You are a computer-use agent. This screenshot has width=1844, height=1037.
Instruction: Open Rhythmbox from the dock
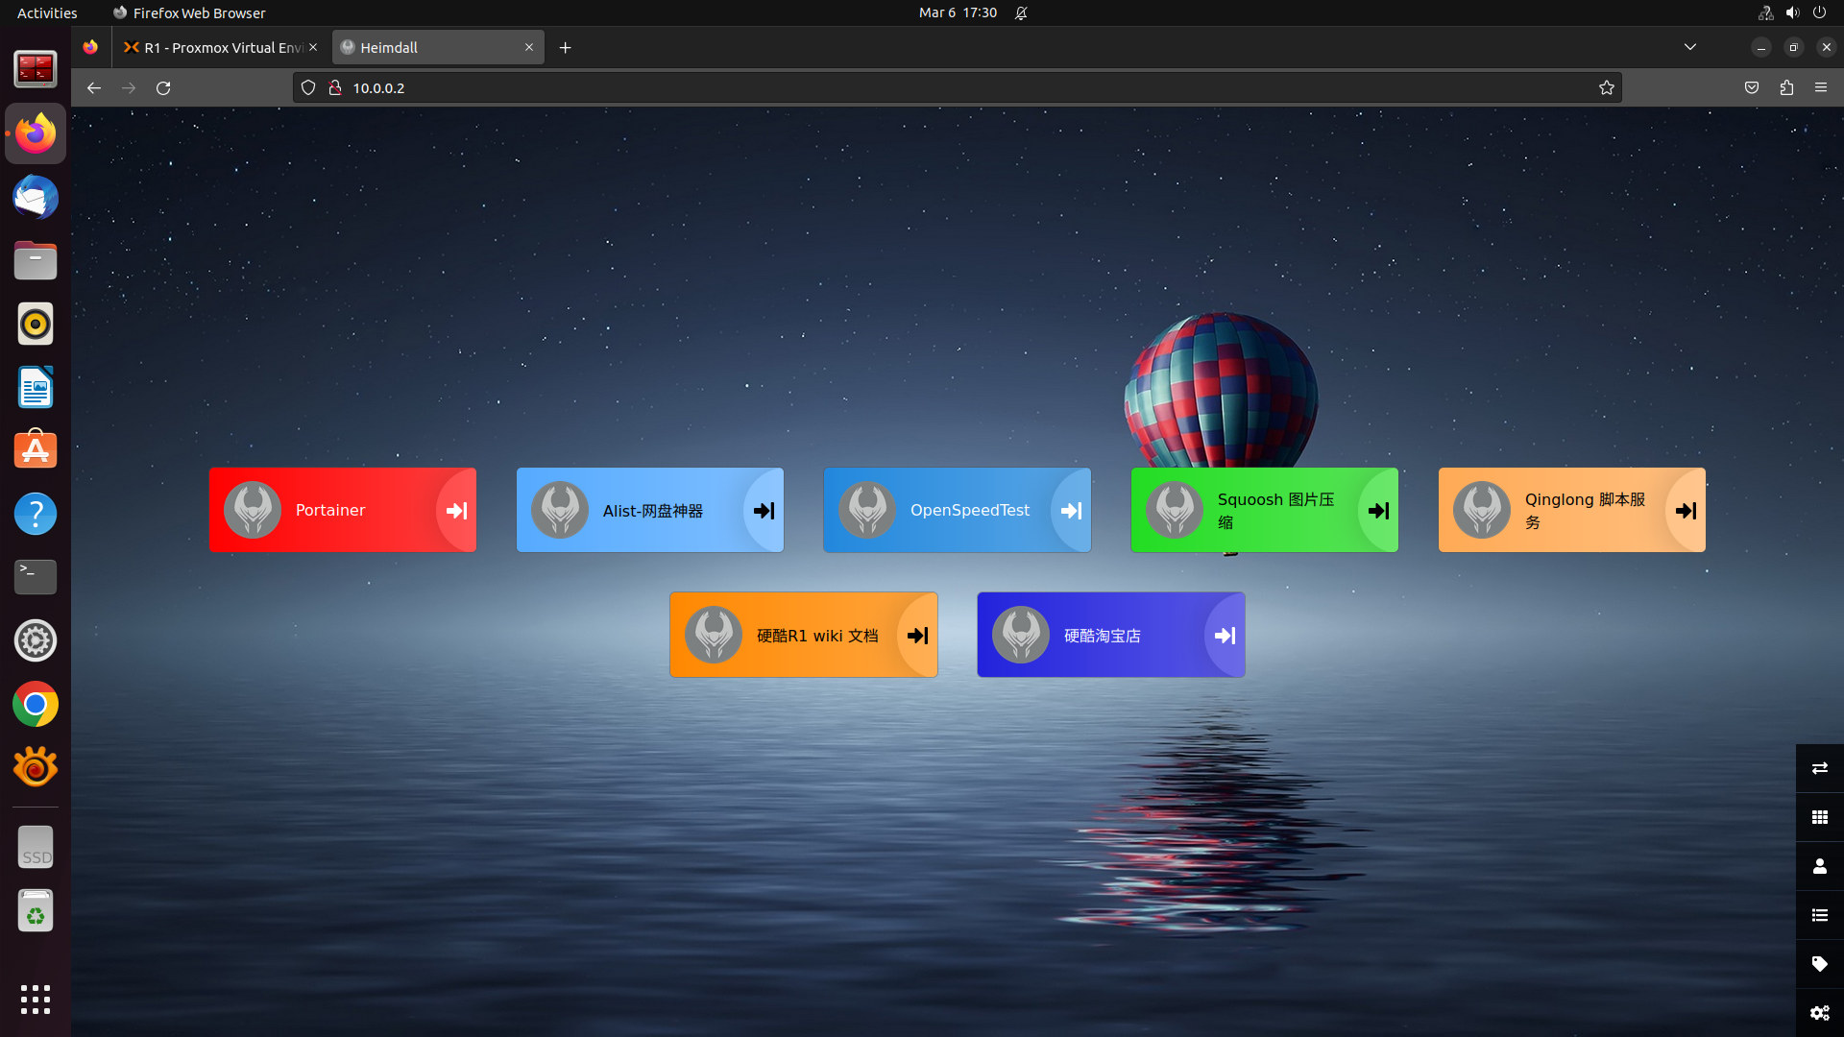(36, 325)
